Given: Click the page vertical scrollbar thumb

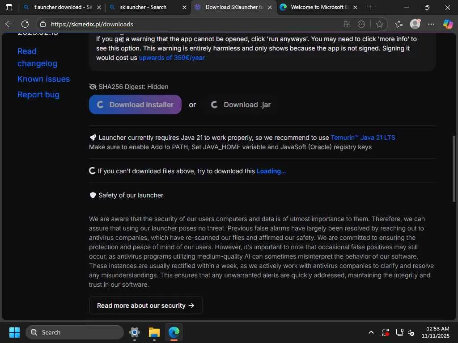Looking at the screenshot, I should [454, 168].
